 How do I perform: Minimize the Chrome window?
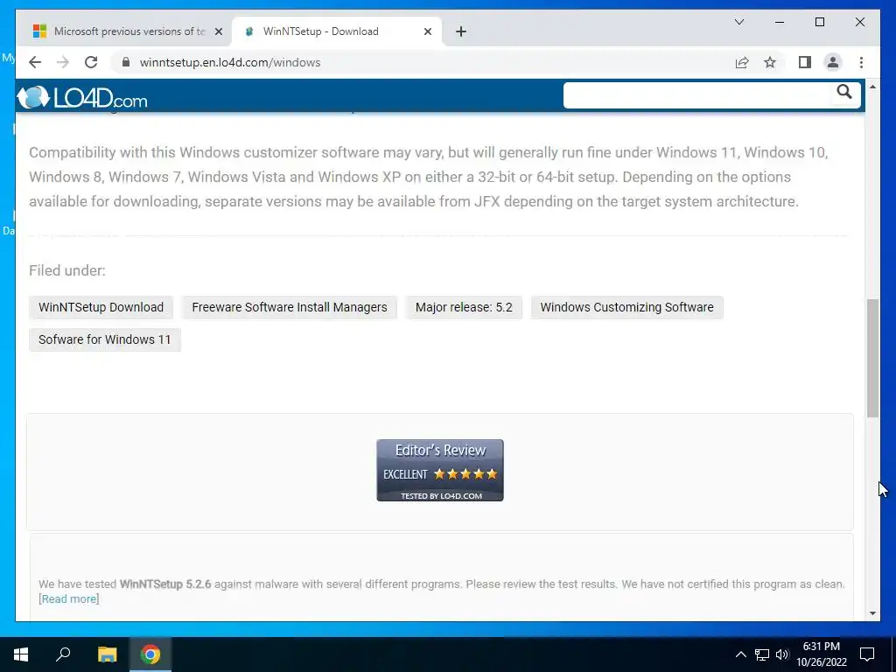click(780, 22)
